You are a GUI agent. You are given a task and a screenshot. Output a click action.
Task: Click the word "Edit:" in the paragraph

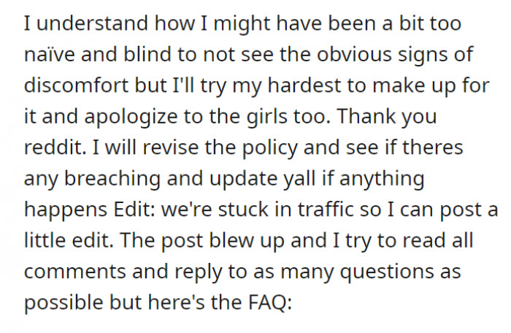[x=134, y=209]
